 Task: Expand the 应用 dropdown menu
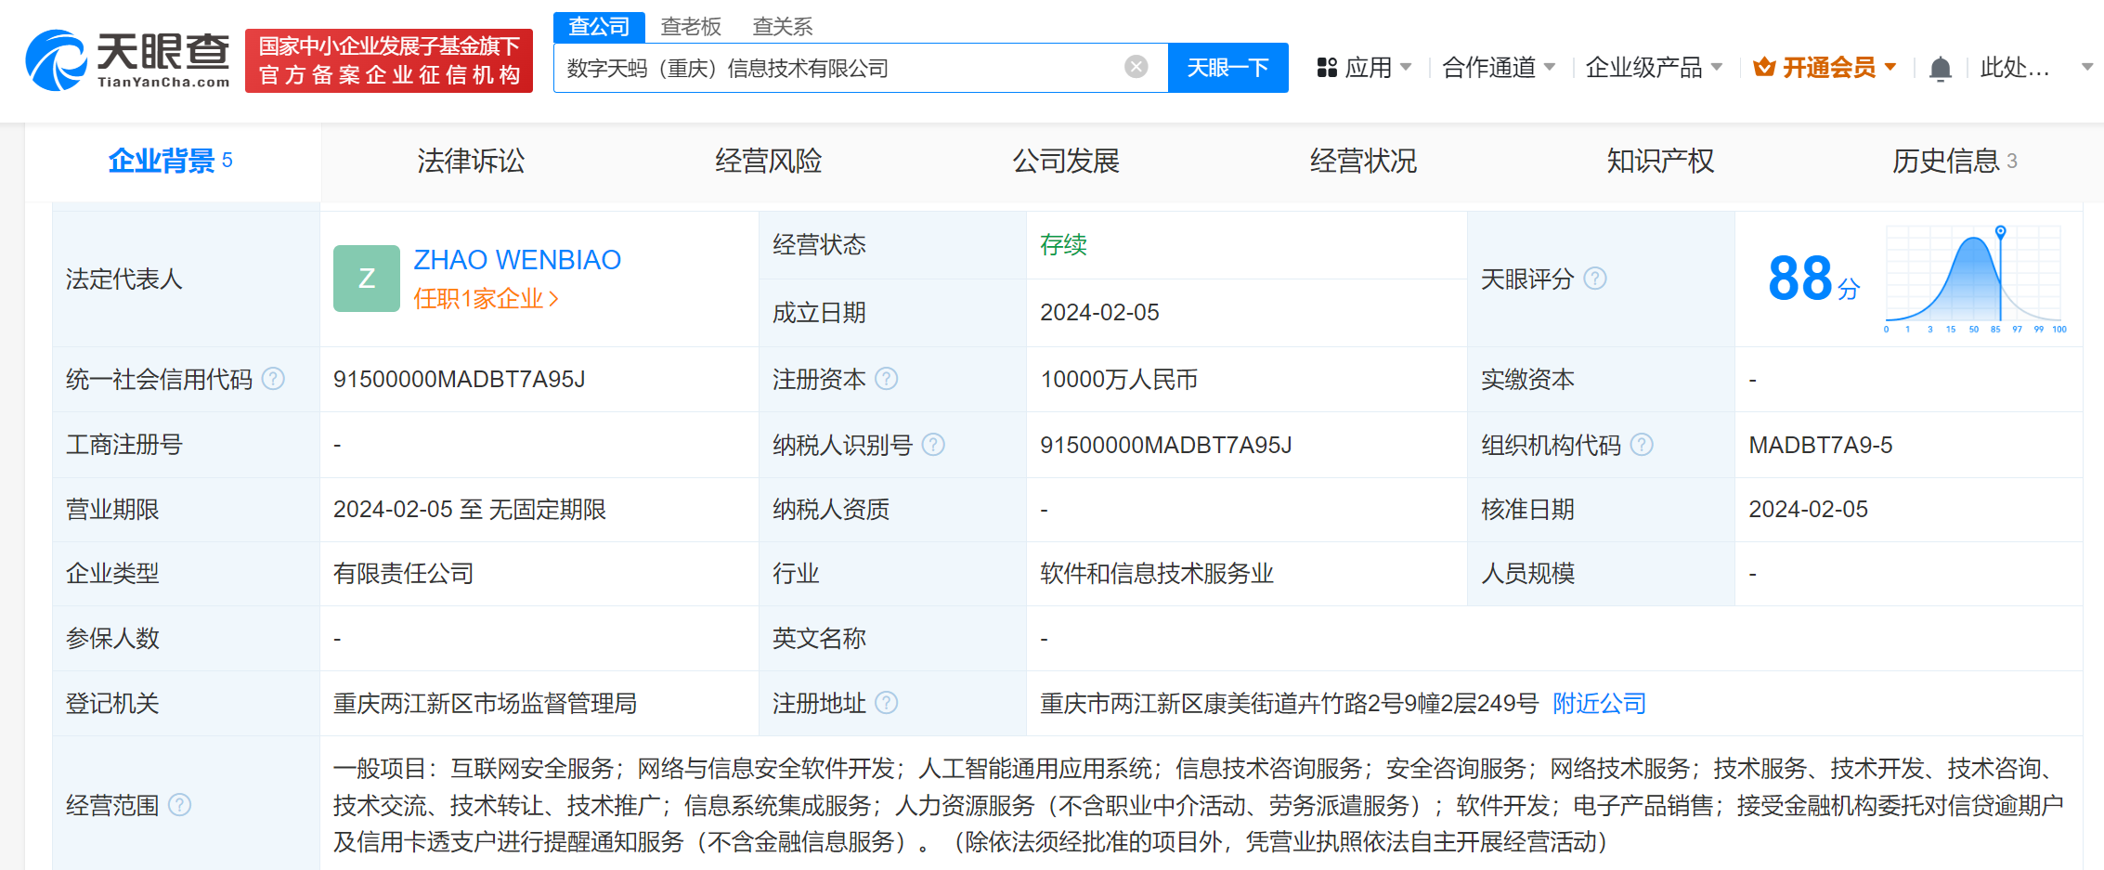click(1364, 68)
